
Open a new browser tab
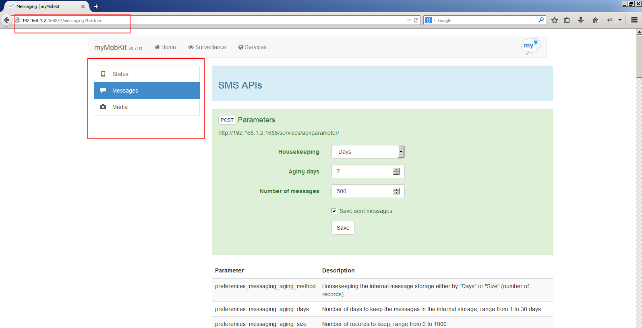96,6
